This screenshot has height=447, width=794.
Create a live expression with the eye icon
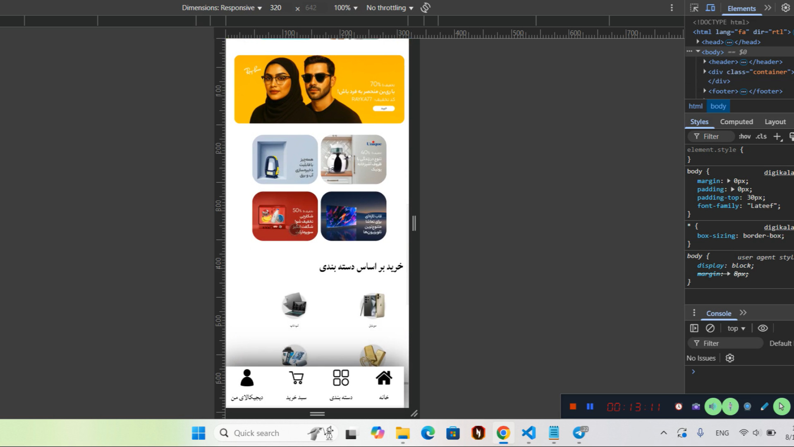[x=763, y=328]
